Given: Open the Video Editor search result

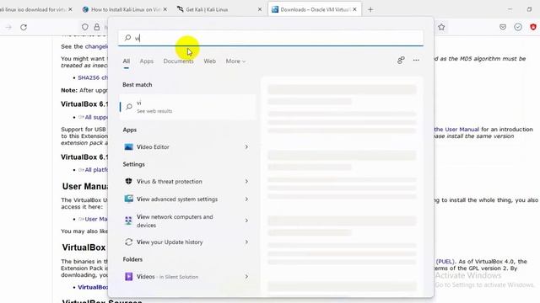Looking at the screenshot, I should (x=188, y=147).
